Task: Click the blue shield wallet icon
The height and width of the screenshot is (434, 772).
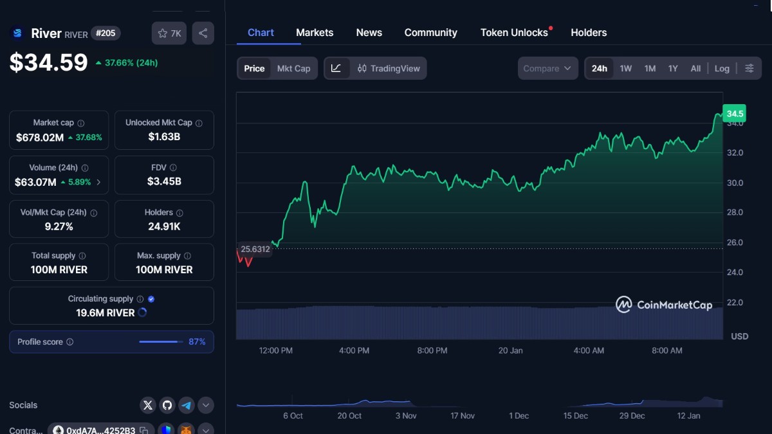Action: [x=167, y=430]
